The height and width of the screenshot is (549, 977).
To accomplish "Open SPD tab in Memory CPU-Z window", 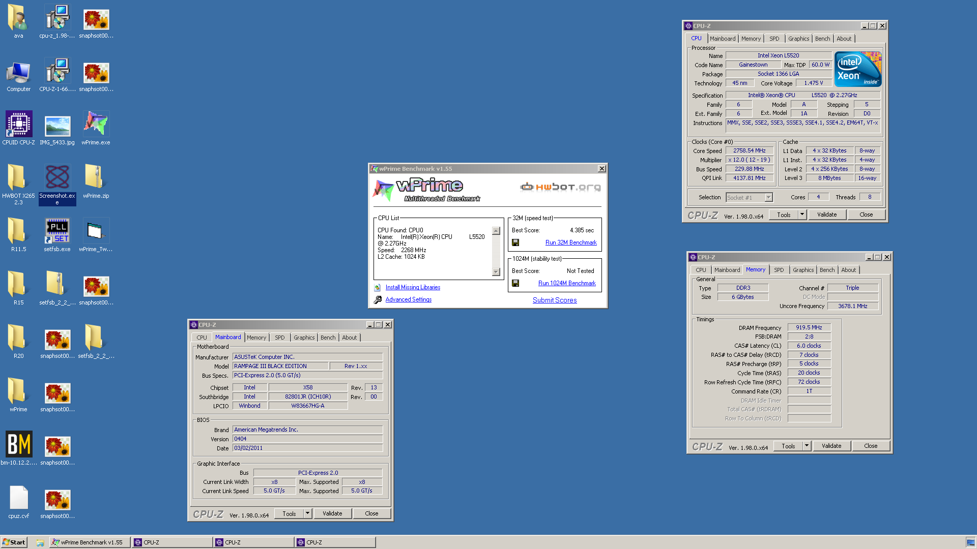I will pyautogui.click(x=779, y=270).
